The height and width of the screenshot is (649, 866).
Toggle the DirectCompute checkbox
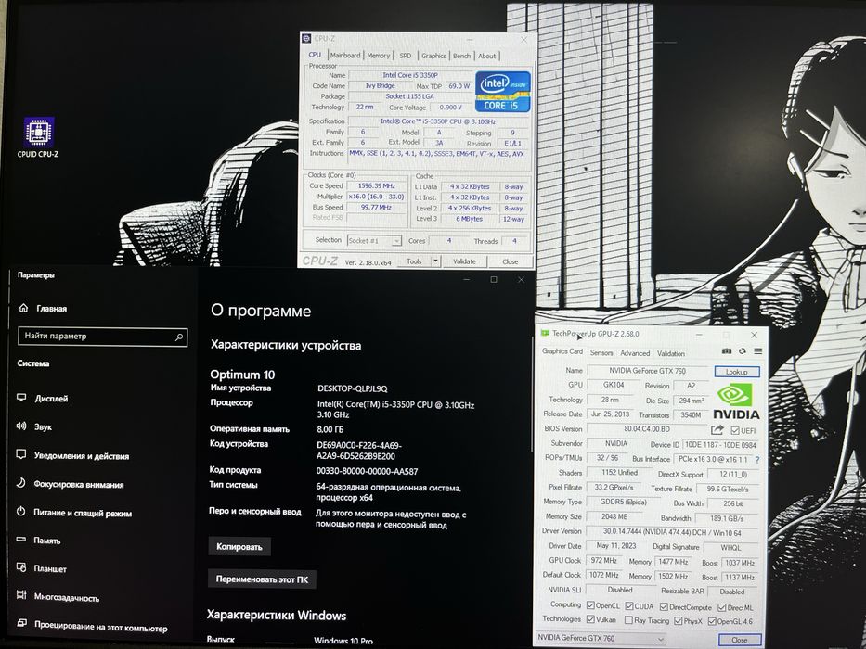click(x=665, y=607)
